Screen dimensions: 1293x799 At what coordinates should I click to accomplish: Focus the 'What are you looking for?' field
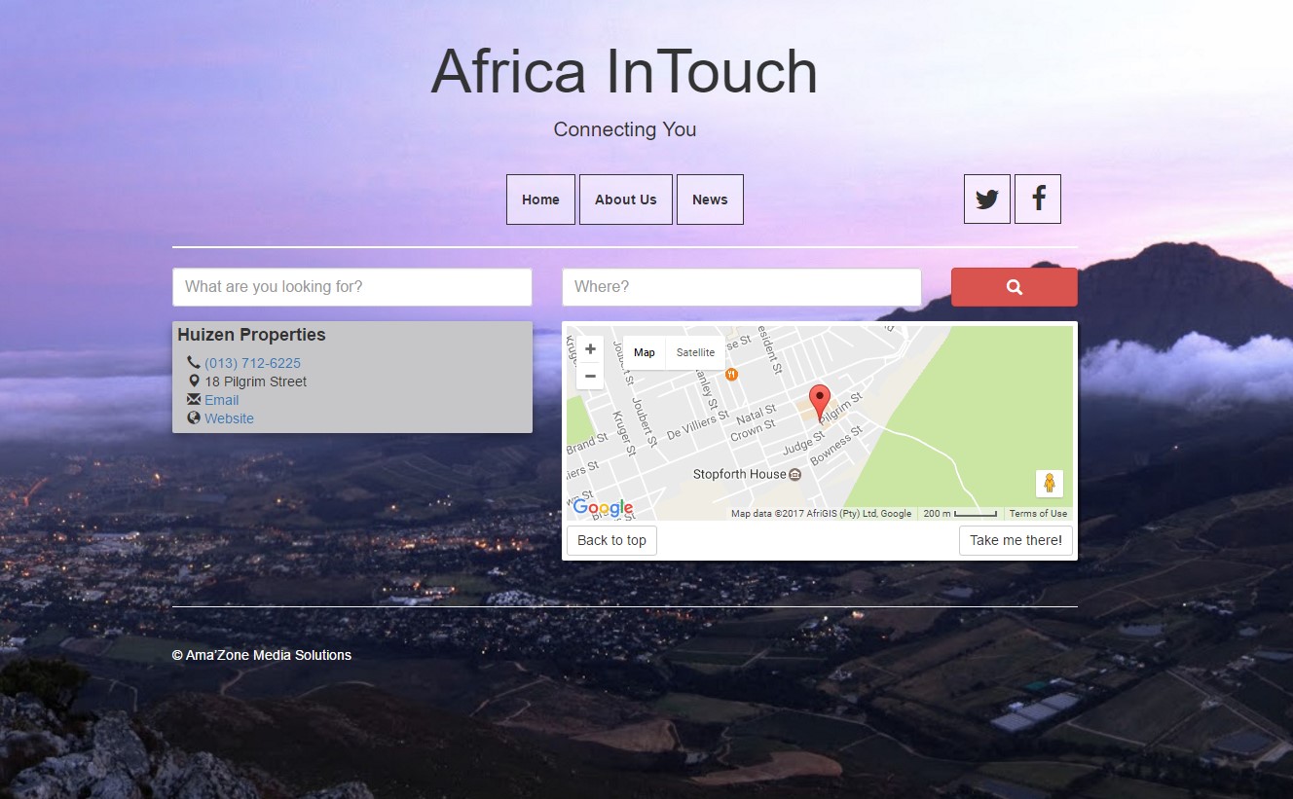352,287
